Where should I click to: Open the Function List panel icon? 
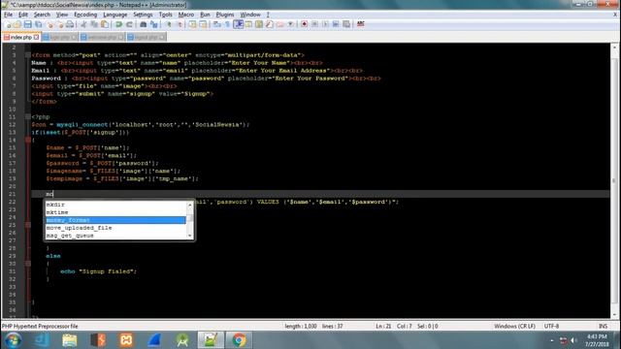click(x=270, y=24)
